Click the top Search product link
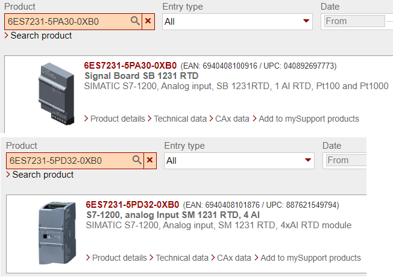 coord(41,36)
